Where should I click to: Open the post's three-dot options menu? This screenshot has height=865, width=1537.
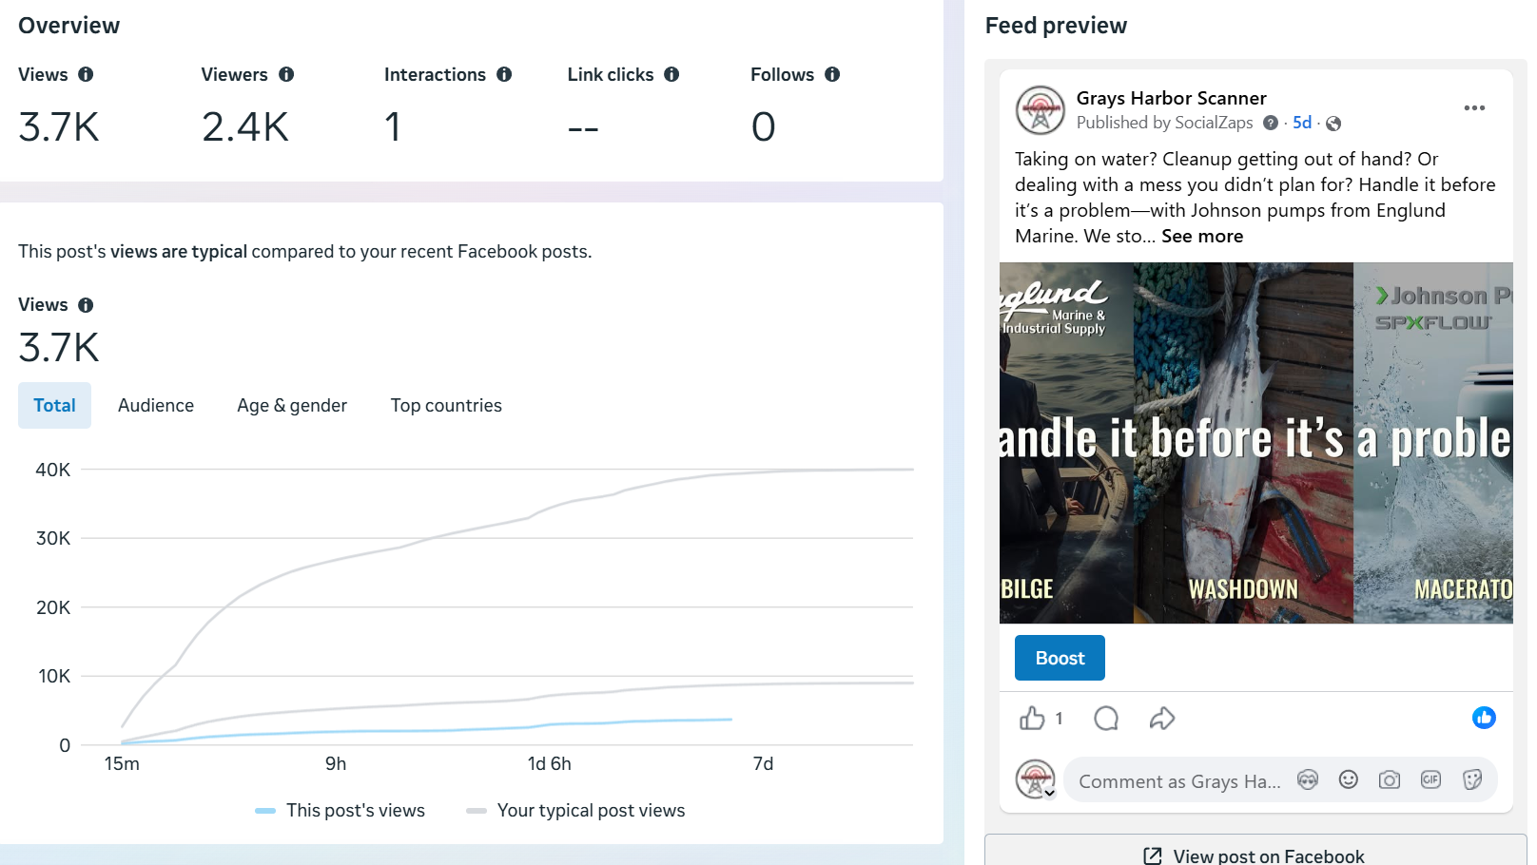(1474, 108)
